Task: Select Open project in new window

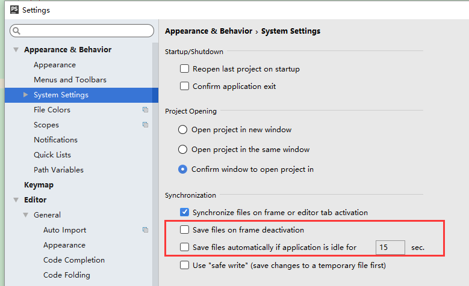Action: [183, 130]
